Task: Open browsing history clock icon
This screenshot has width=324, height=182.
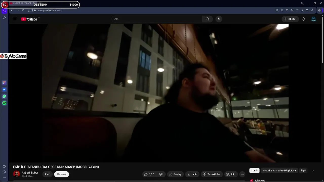Action: 4,172
